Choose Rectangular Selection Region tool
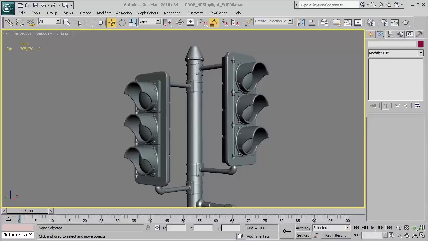 point(88,23)
